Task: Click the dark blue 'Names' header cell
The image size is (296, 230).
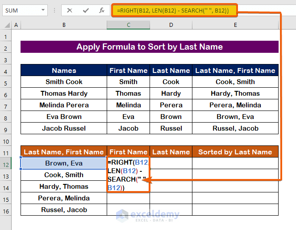Action: coord(64,70)
